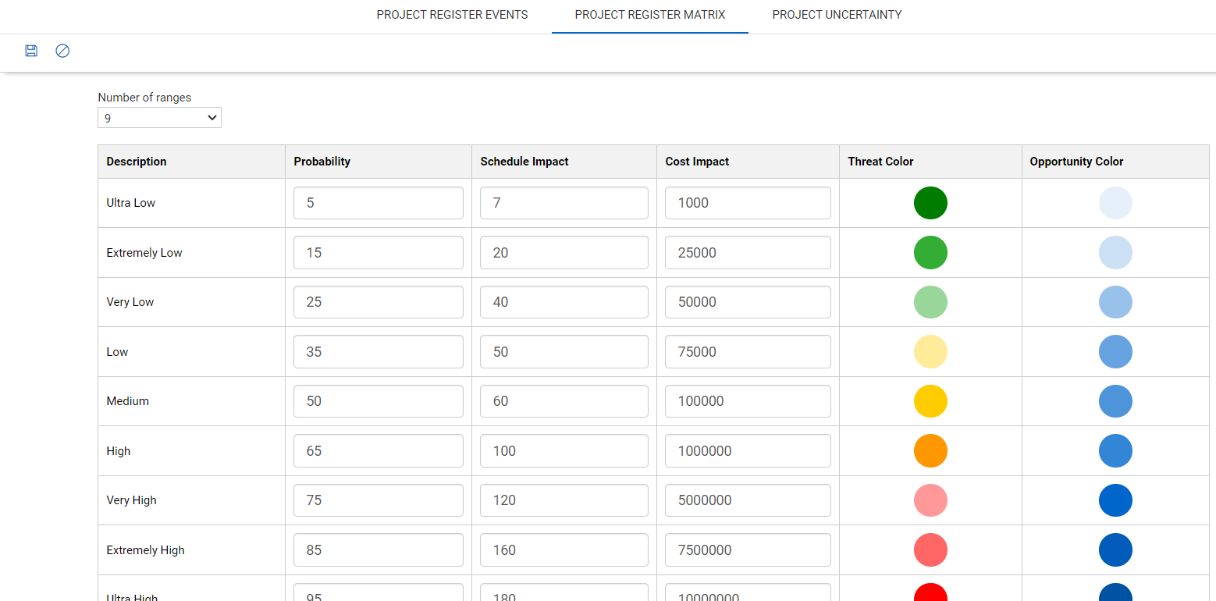The width and height of the screenshot is (1216, 601).
Task: Click the Save matrix icon
Action: click(31, 51)
